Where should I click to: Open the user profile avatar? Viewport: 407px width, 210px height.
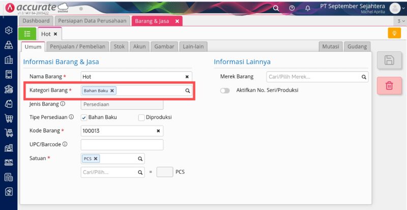(x=395, y=9)
